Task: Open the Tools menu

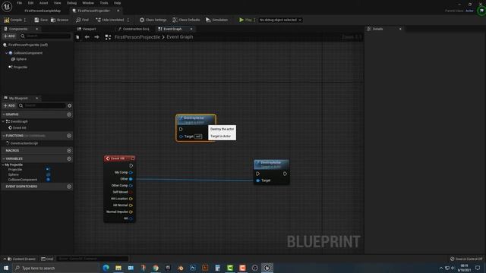Action: [104, 3]
